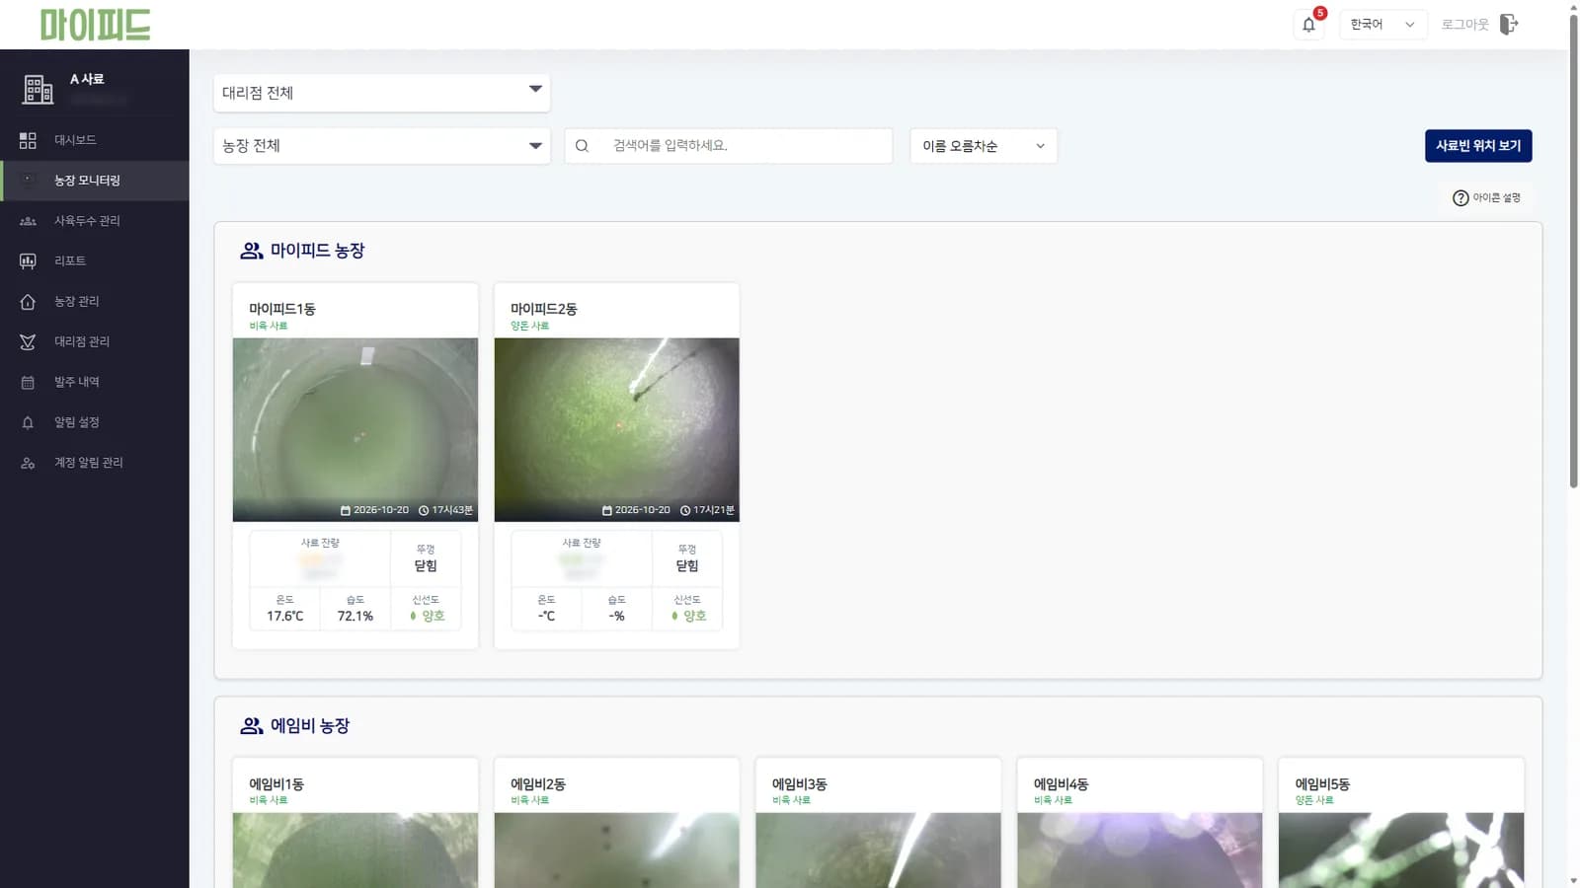This screenshot has height=888, width=1580.
Task: Open 대리점 관리 menu
Action: click(x=94, y=342)
